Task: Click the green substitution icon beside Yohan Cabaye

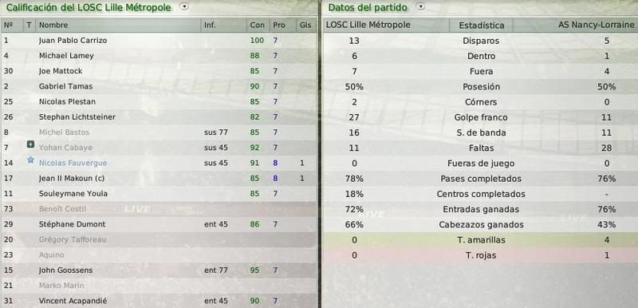Action: (x=30, y=144)
